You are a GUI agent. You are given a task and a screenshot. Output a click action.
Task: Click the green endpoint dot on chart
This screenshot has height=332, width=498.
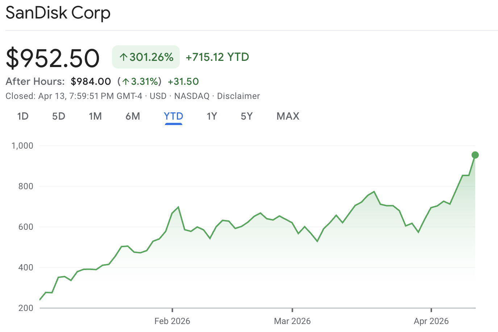(x=475, y=155)
